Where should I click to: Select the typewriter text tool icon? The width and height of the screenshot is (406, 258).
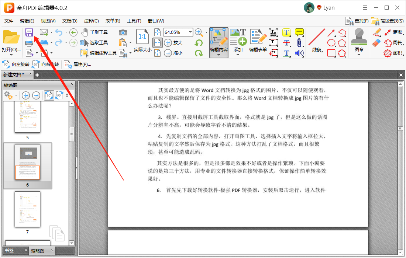[273, 32]
